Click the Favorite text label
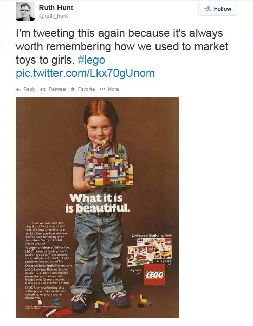The image size is (253, 326). (86, 89)
